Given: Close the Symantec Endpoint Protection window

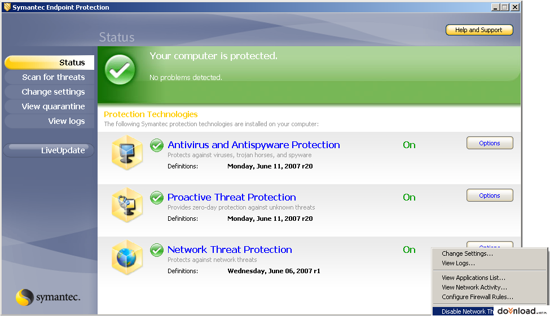Looking at the screenshot, I should tap(515, 7).
